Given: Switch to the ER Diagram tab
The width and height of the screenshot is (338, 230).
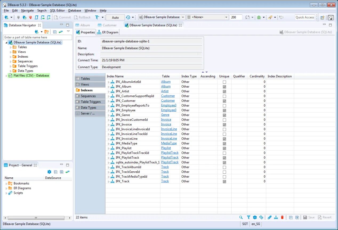Looking at the screenshot, I should (108, 32).
